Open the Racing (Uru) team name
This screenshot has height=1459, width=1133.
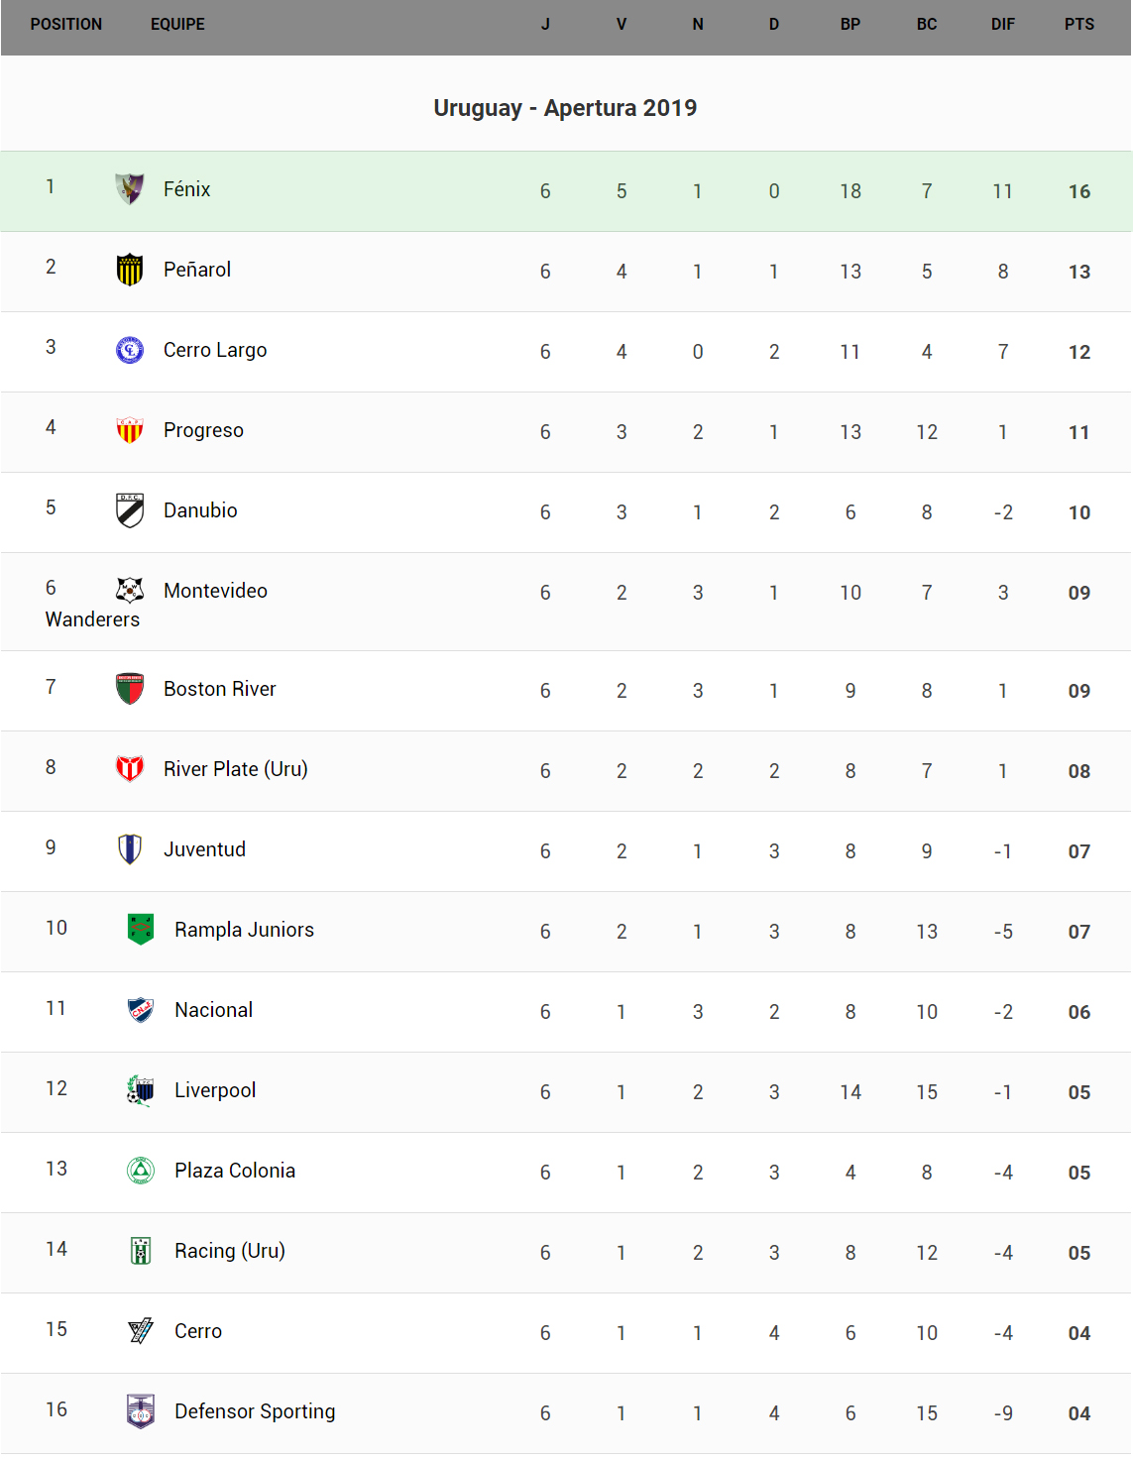[230, 1251]
